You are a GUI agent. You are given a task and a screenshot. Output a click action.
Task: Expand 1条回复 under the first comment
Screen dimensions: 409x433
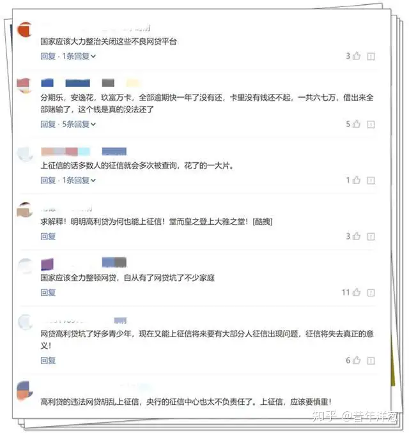tap(79, 56)
